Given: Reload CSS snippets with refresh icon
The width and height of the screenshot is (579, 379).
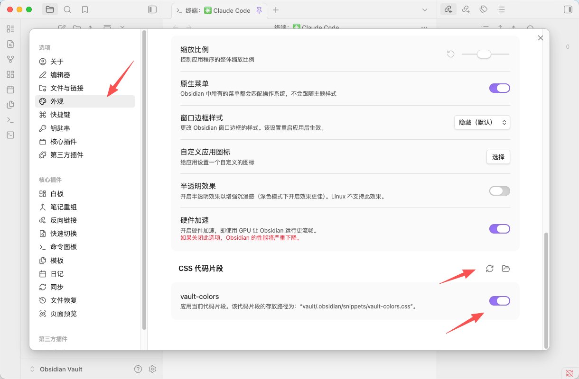Looking at the screenshot, I should (490, 269).
